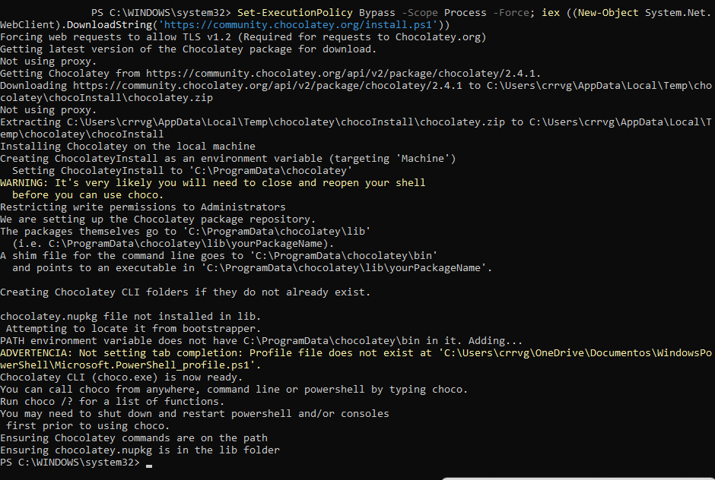Image resolution: width=715 pixels, height=480 pixels.
Task: Click the blinking cursor at the final prompt
Action: click(148, 463)
